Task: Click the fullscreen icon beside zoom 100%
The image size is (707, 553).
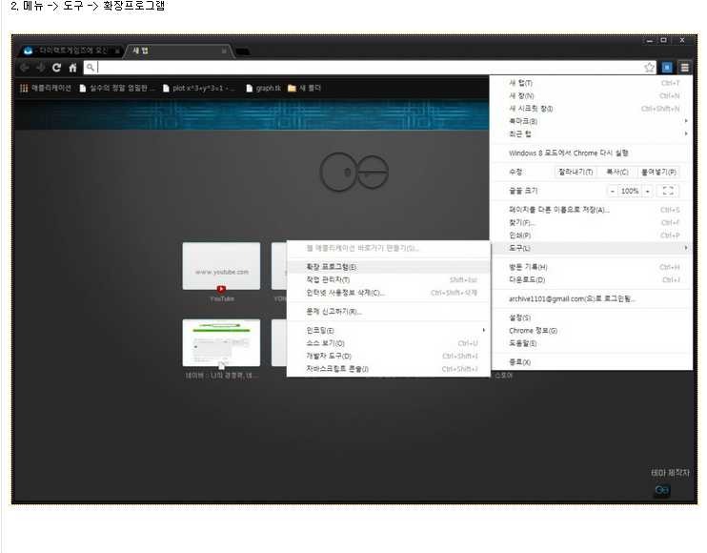Action: 668,191
